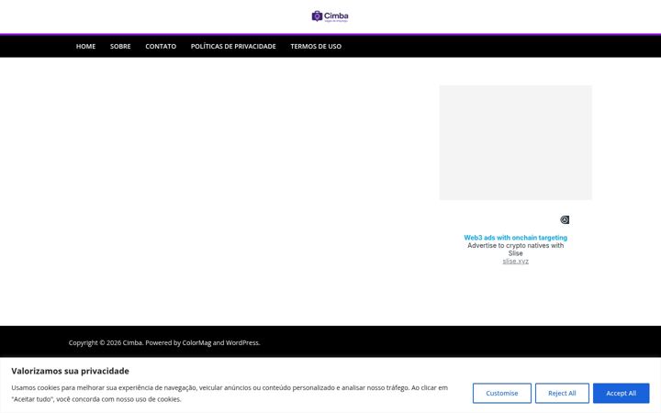The height and width of the screenshot is (413, 661).
Task: Follow the slise.xyz link
Action: pyautogui.click(x=515, y=262)
